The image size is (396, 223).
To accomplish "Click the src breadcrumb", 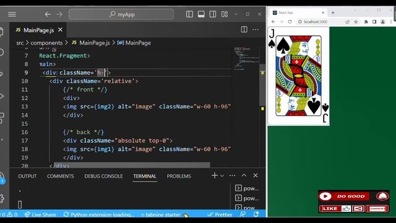I will click(x=20, y=43).
